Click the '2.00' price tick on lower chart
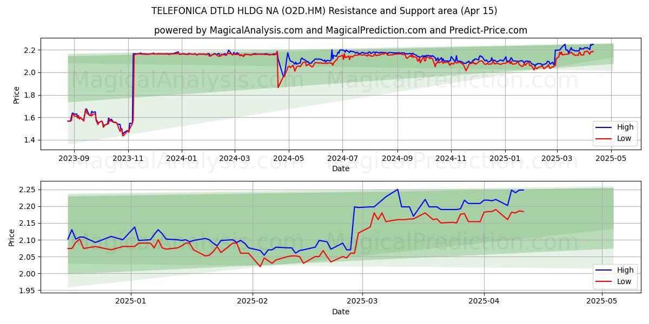Viewport: 649px width, 324px height. tap(28, 274)
